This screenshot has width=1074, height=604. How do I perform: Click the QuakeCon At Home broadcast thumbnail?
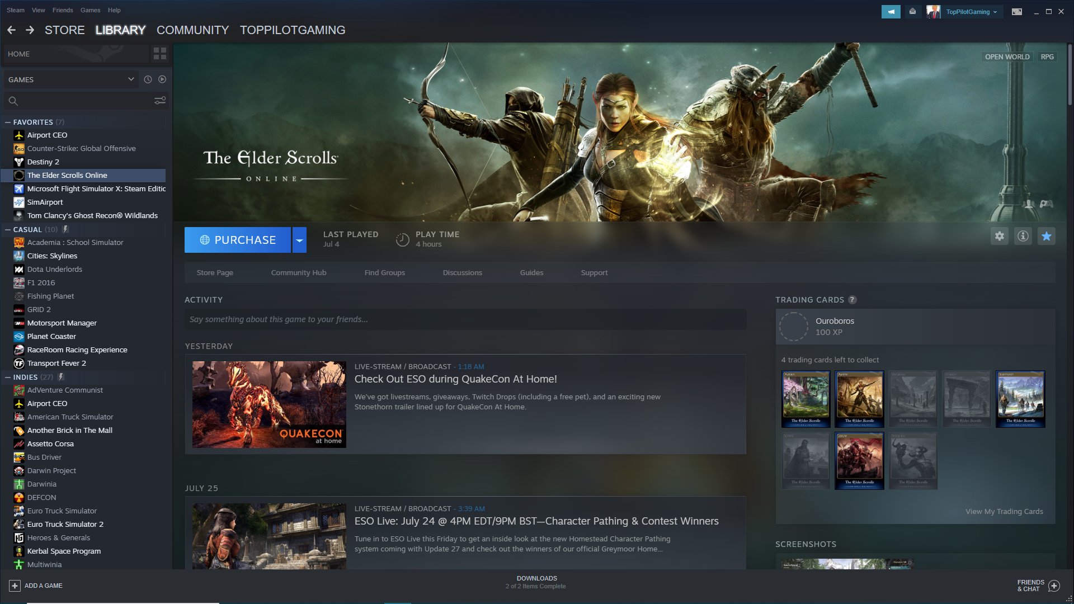pos(269,404)
